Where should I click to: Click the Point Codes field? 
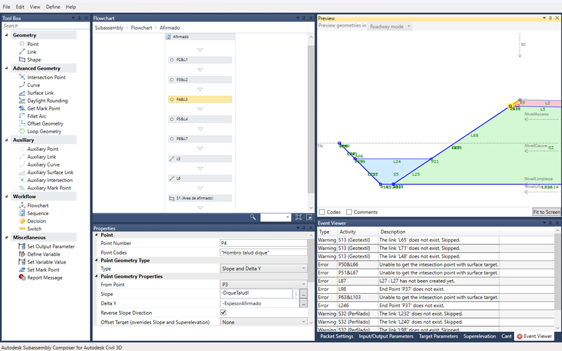(x=264, y=253)
